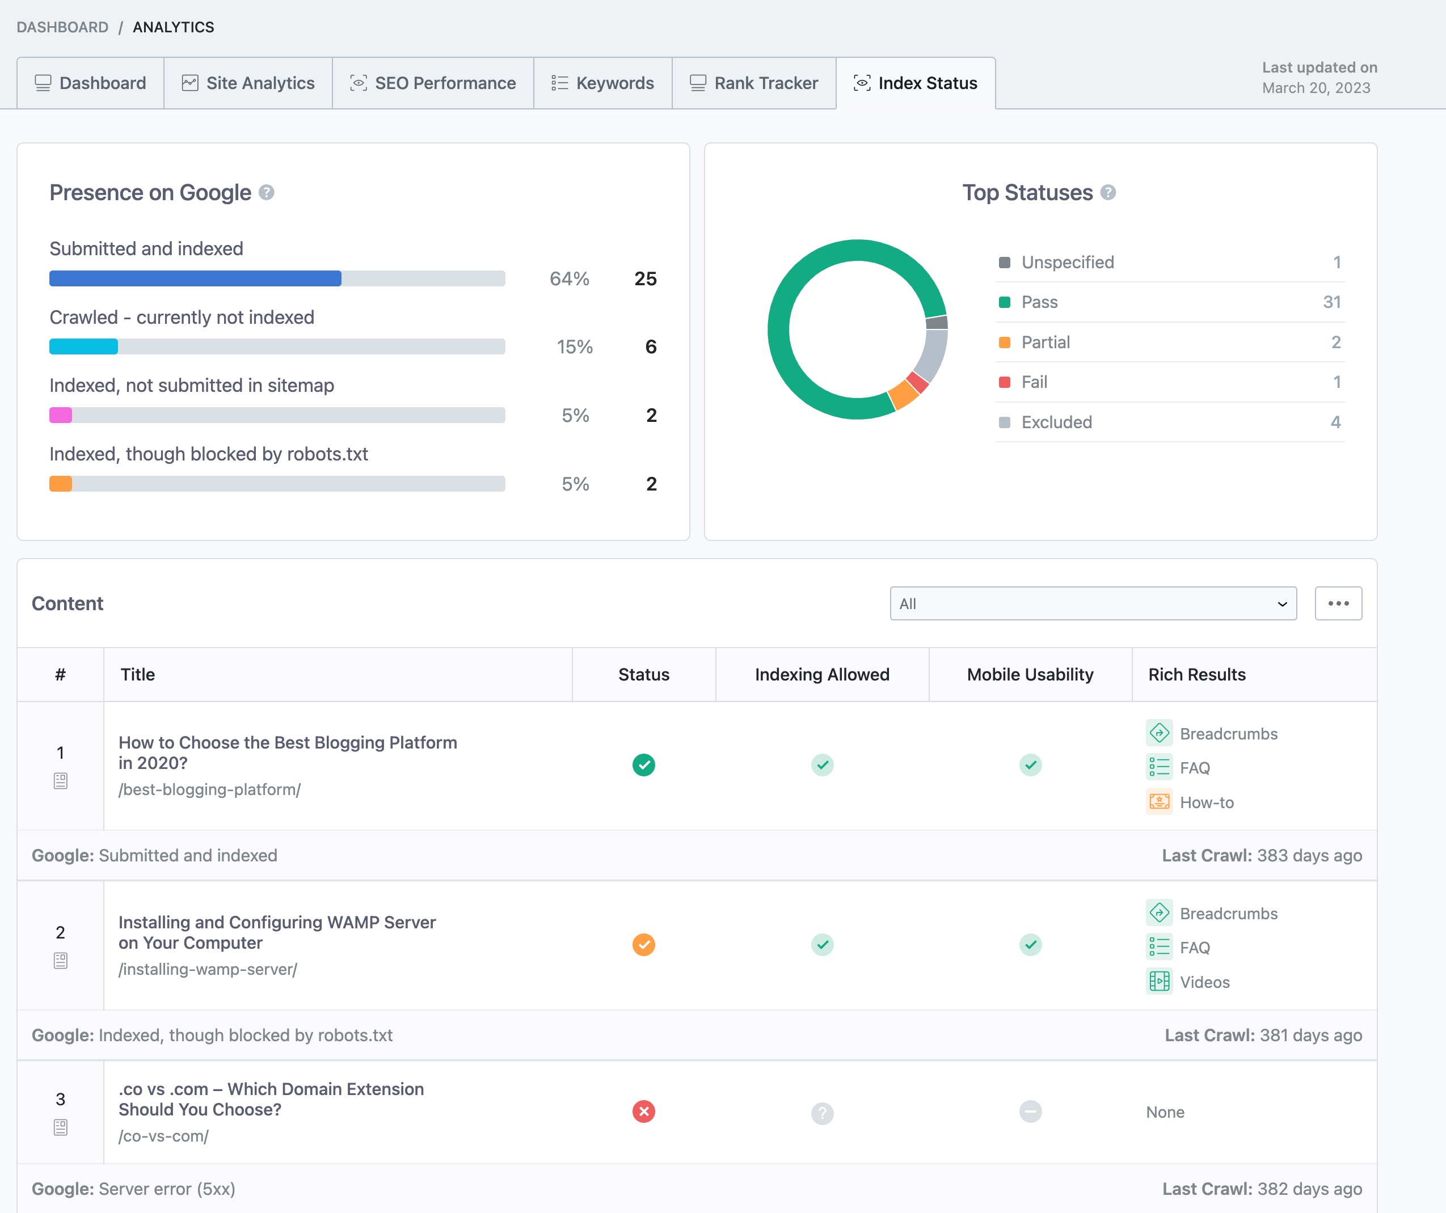Select the Index Status tab
Image resolution: width=1446 pixels, height=1213 pixels.
(x=915, y=82)
